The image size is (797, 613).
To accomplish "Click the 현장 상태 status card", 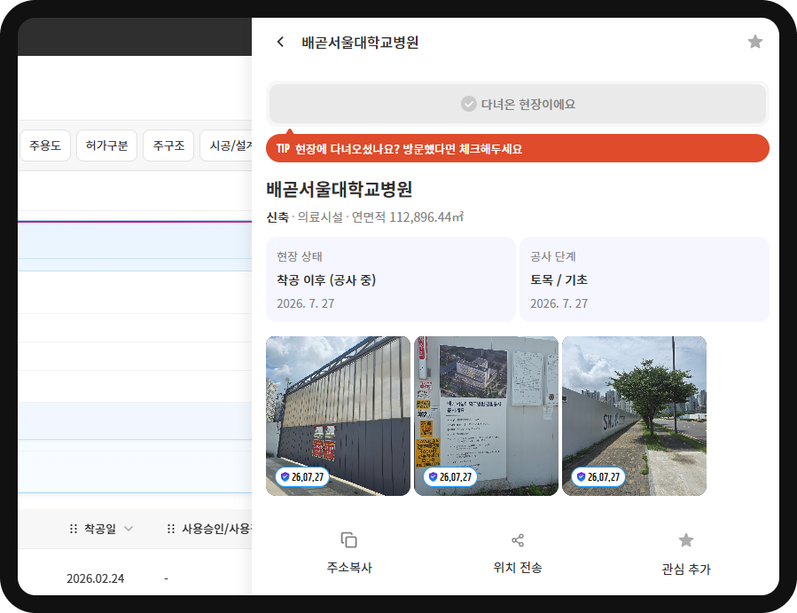I will [x=390, y=279].
